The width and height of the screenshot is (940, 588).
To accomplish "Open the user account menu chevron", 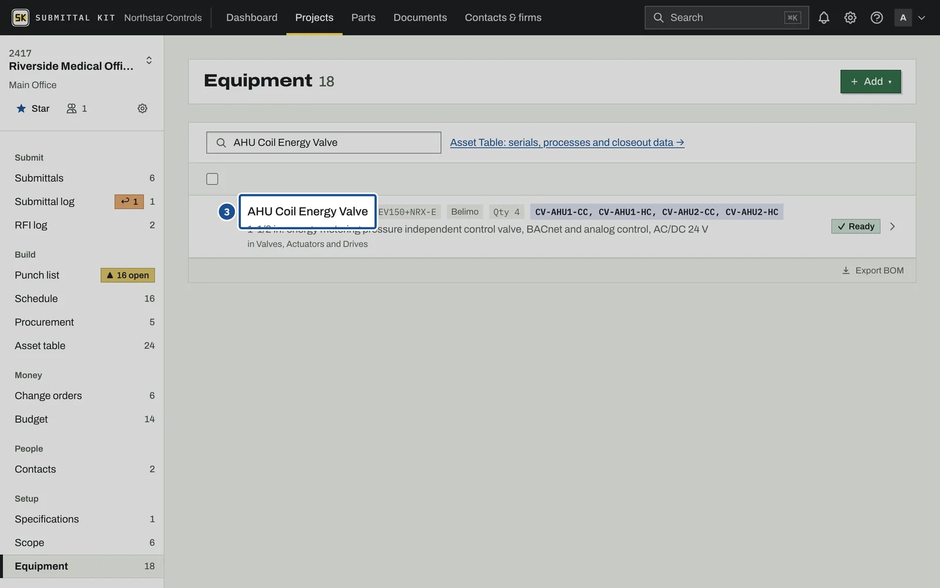I will pyautogui.click(x=922, y=18).
